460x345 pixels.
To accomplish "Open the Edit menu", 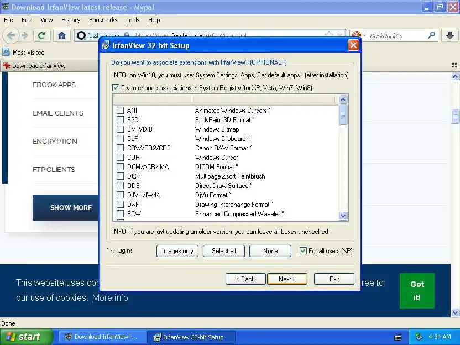I will tap(27, 20).
